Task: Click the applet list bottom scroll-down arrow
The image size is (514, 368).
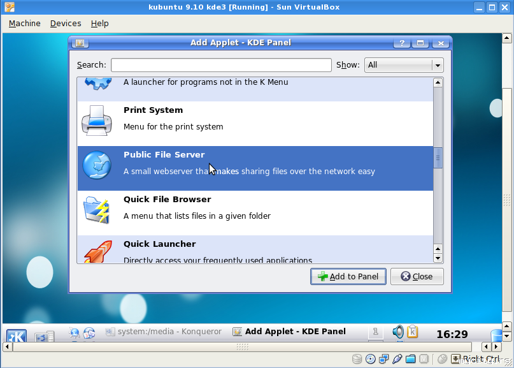Action: [x=438, y=258]
